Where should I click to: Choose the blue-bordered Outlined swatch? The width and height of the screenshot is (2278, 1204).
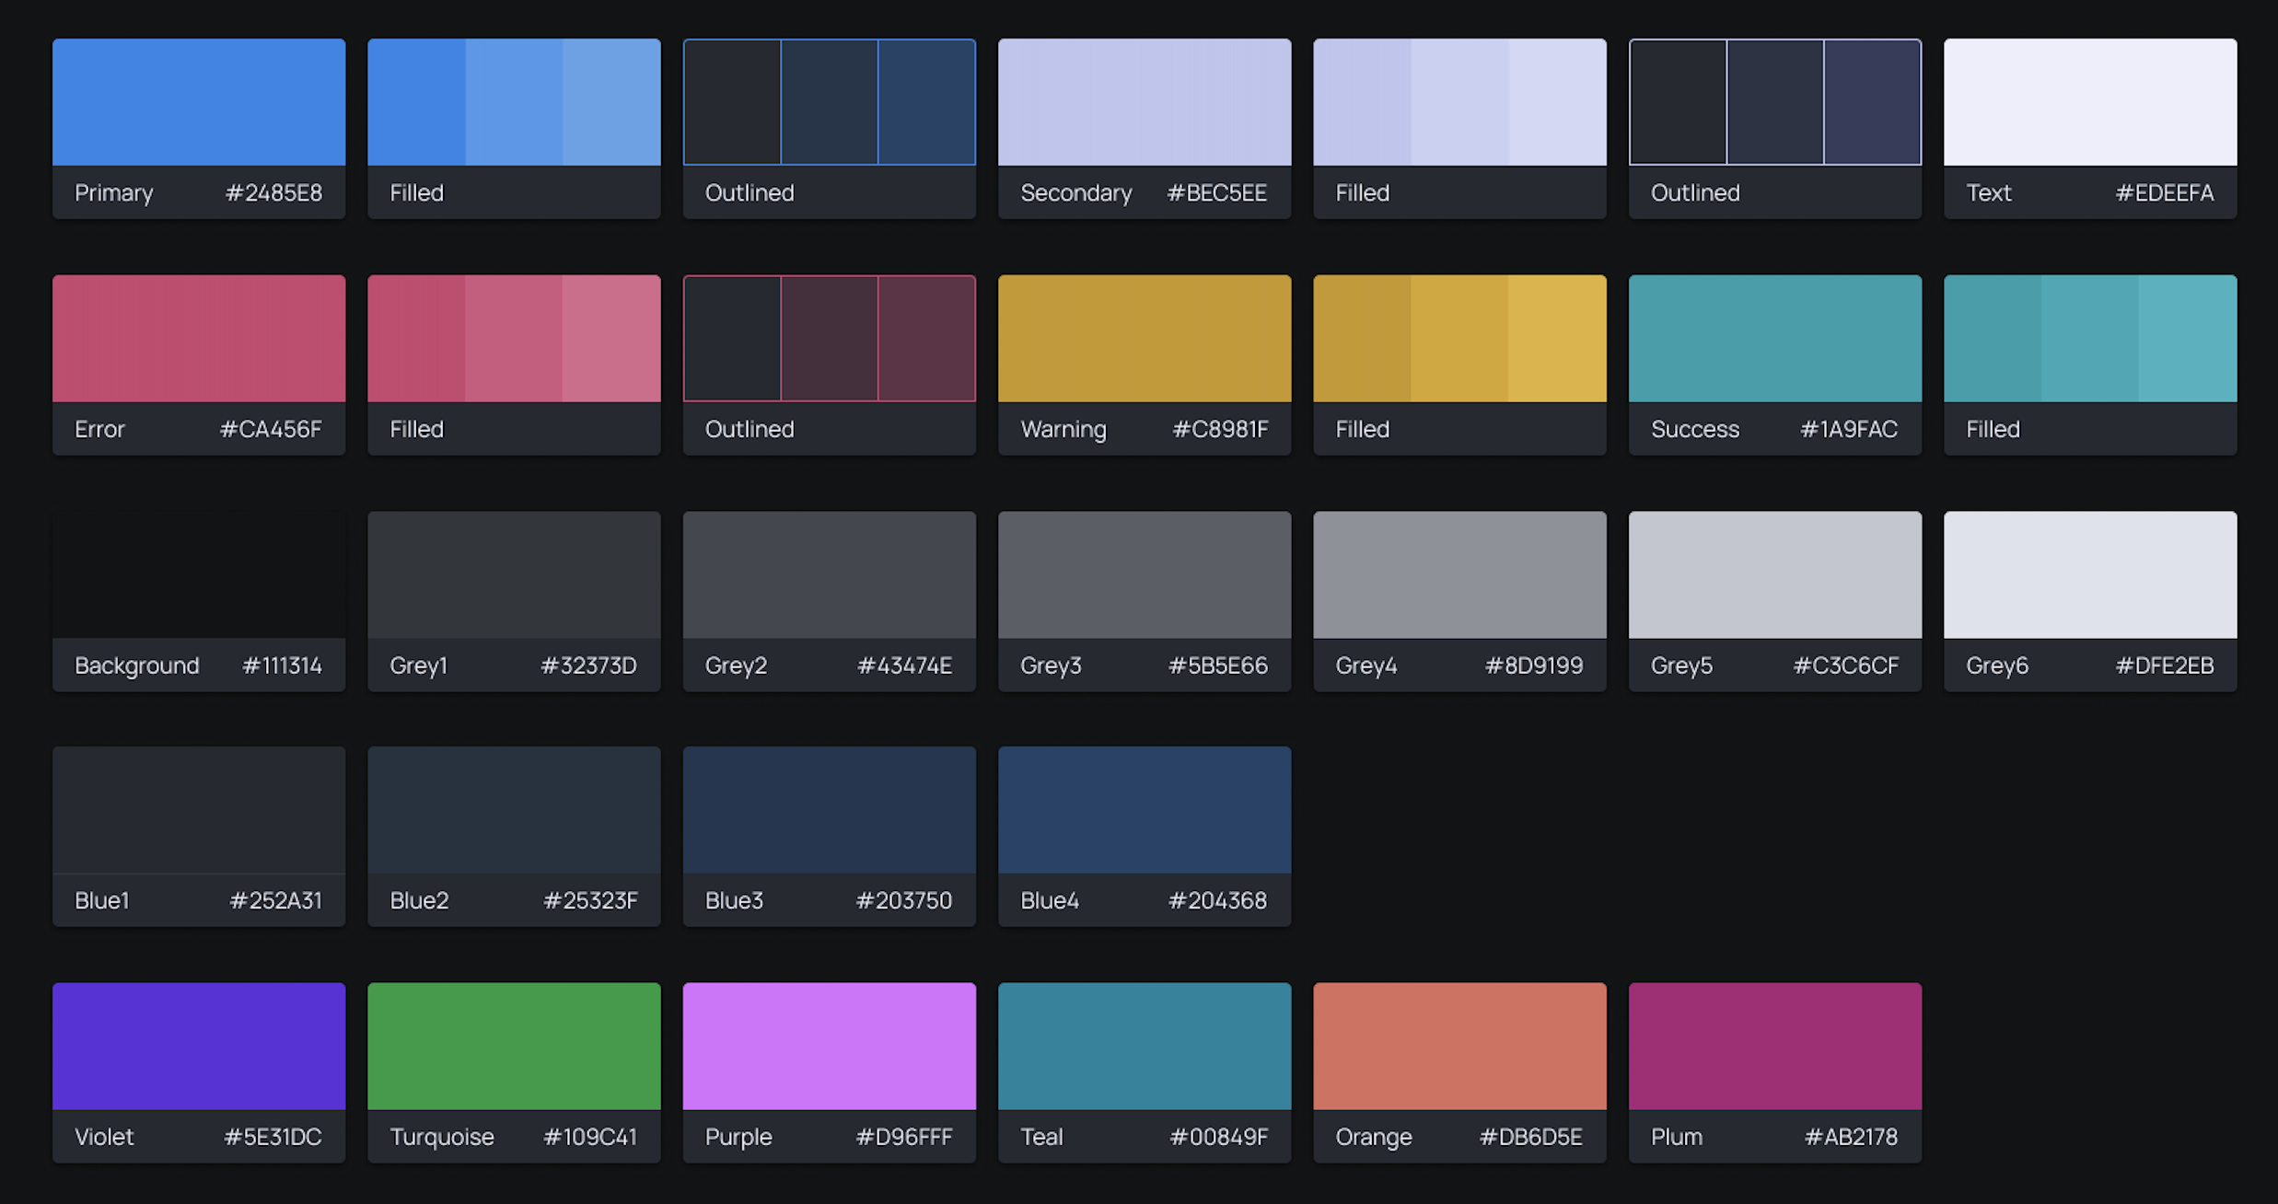tap(830, 102)
